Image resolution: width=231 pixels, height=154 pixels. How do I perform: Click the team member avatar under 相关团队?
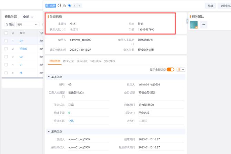click(194, 24)
